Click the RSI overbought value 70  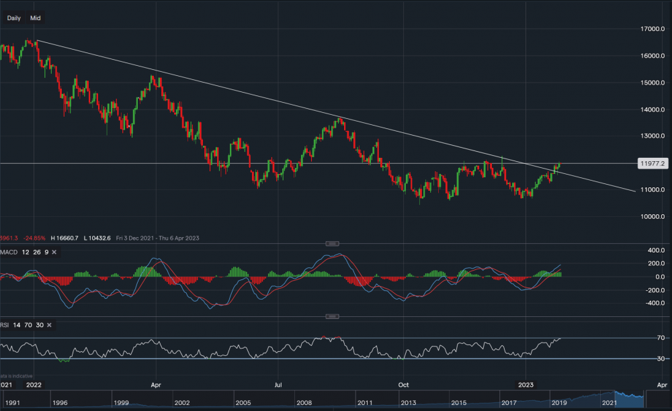29,326
